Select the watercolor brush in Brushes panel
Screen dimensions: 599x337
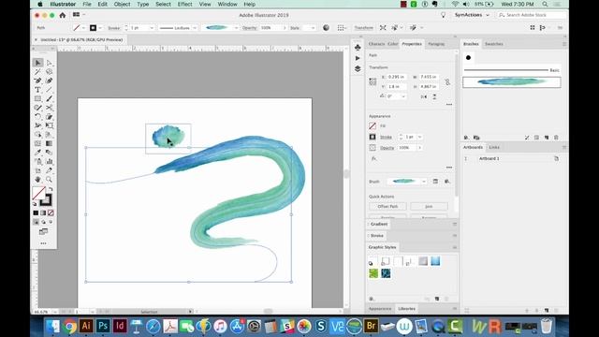(x=512, y=82)
